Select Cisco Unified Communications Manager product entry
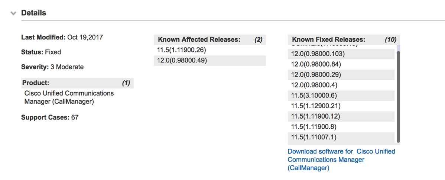This screenshot has width=445, height=180. [x=69, y=97]
